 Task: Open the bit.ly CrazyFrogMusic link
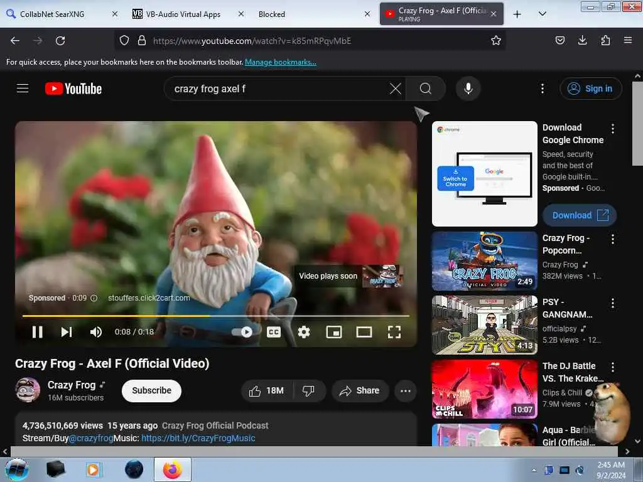pos(198,438)
